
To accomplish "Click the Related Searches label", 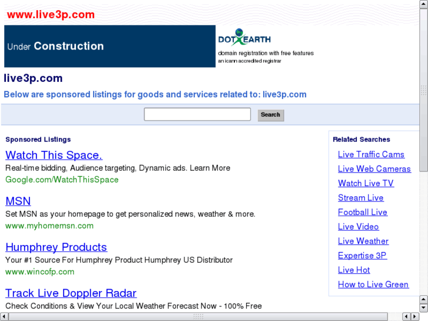I will [x=361, y=140].
